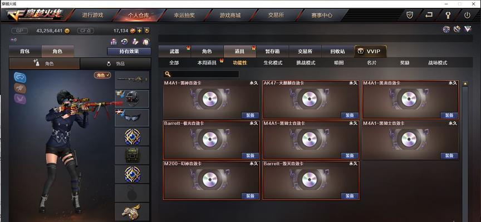Click the plus icon beside CF points
This screenshot has width=481, height=222.
pyautogui.click(x=139, y=31)
